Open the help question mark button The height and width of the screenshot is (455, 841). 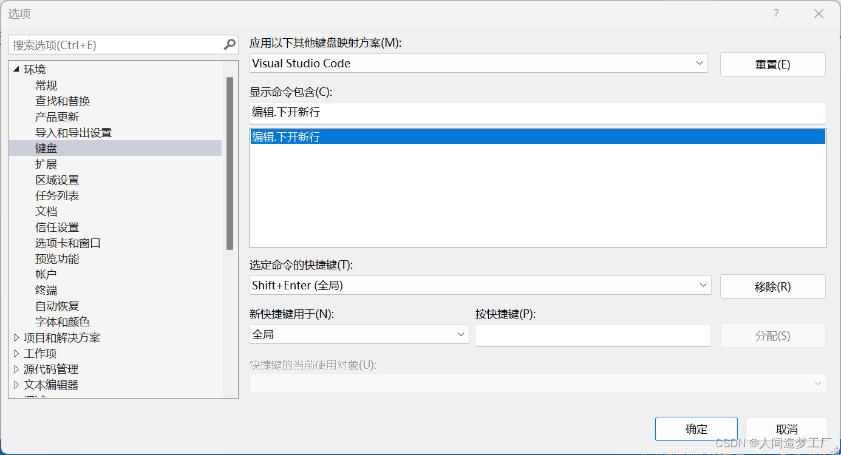click(x=776, y=14)
